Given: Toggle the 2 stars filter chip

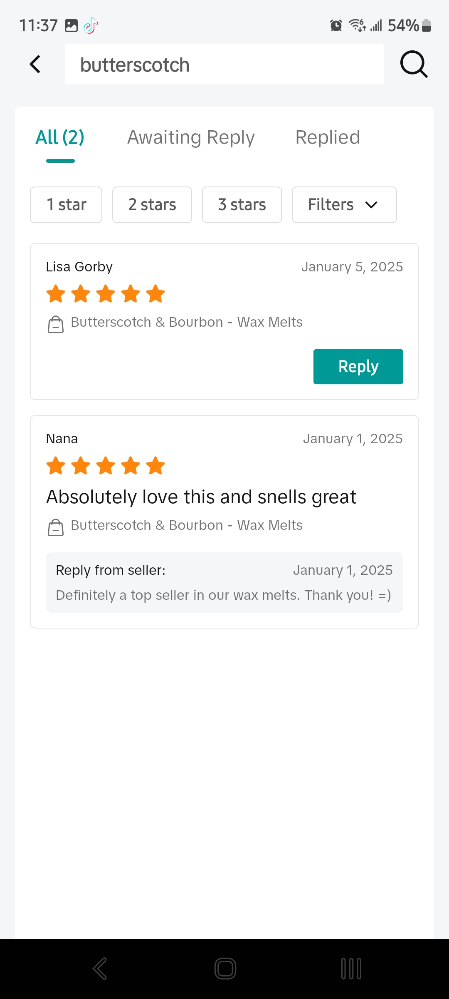Looking at the screenshot, I should (152, 205).
